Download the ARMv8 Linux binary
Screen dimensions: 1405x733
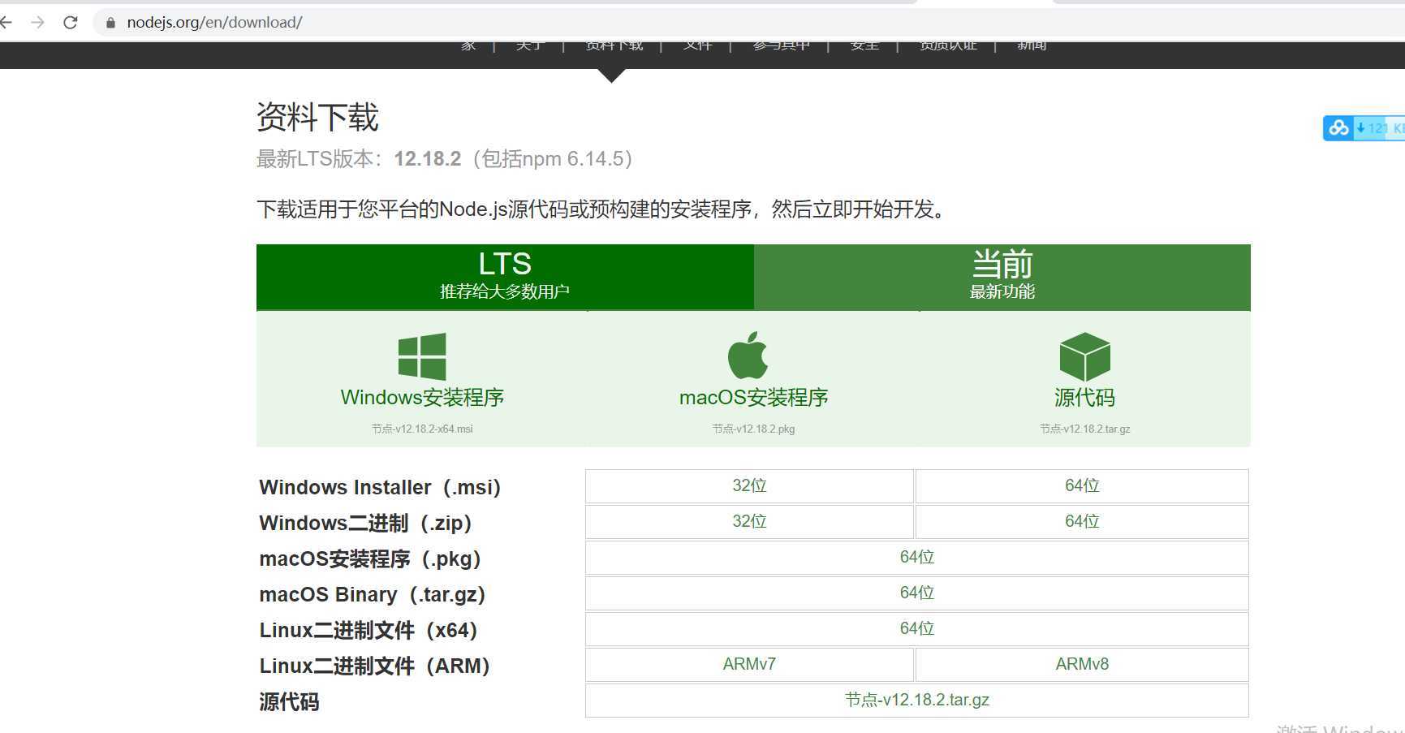click(1082, 664)
